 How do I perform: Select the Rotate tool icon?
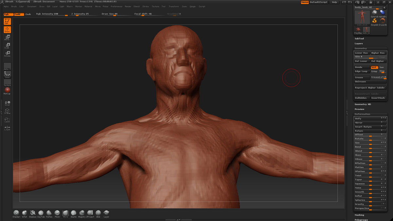[x=7, y=54]
